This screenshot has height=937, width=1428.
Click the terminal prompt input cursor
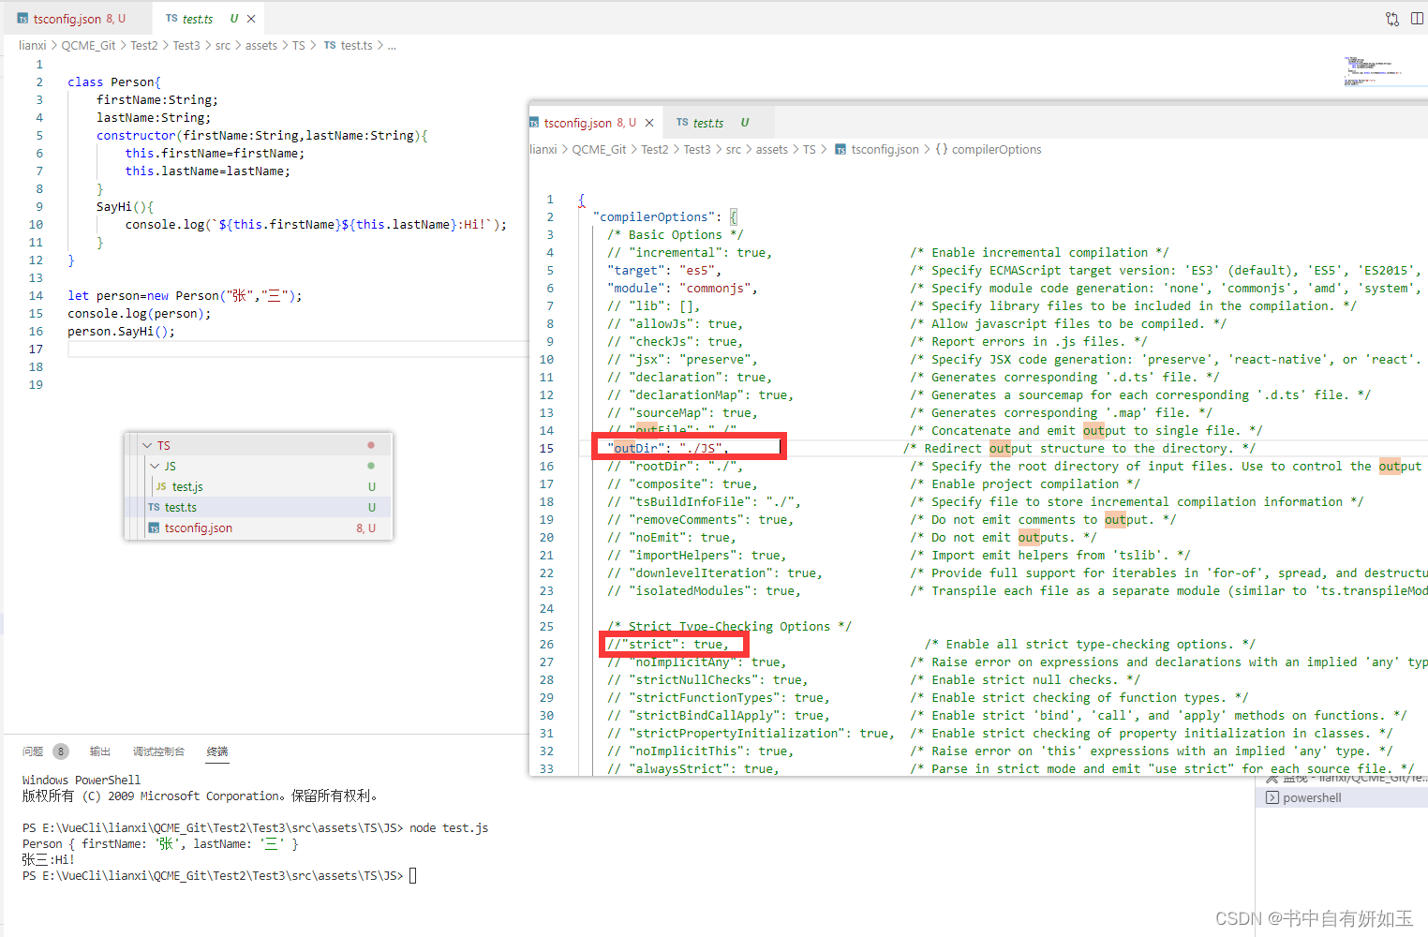click(x=412, y=876)
